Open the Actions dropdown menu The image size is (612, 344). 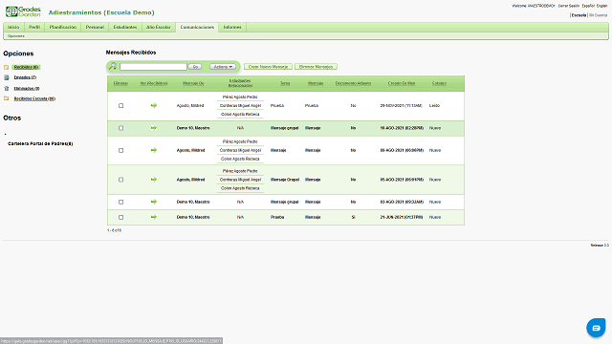coord(223,67)
